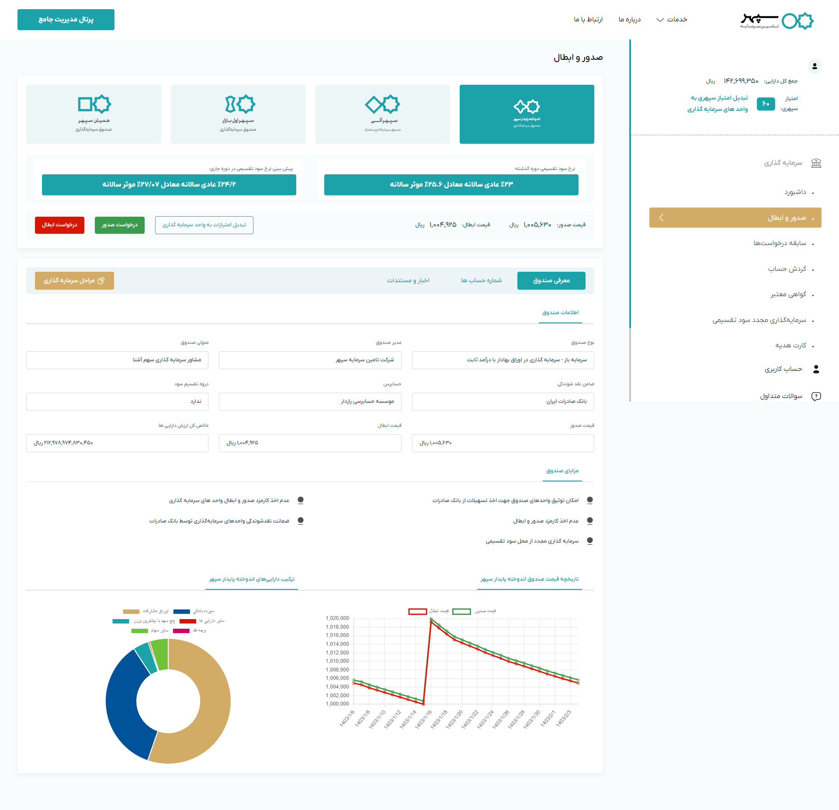The height and width of the screenshot is (810, 839).
Task: Click the past period dividend rate banner
Action: pyautogui.click(x=451, y=185)
